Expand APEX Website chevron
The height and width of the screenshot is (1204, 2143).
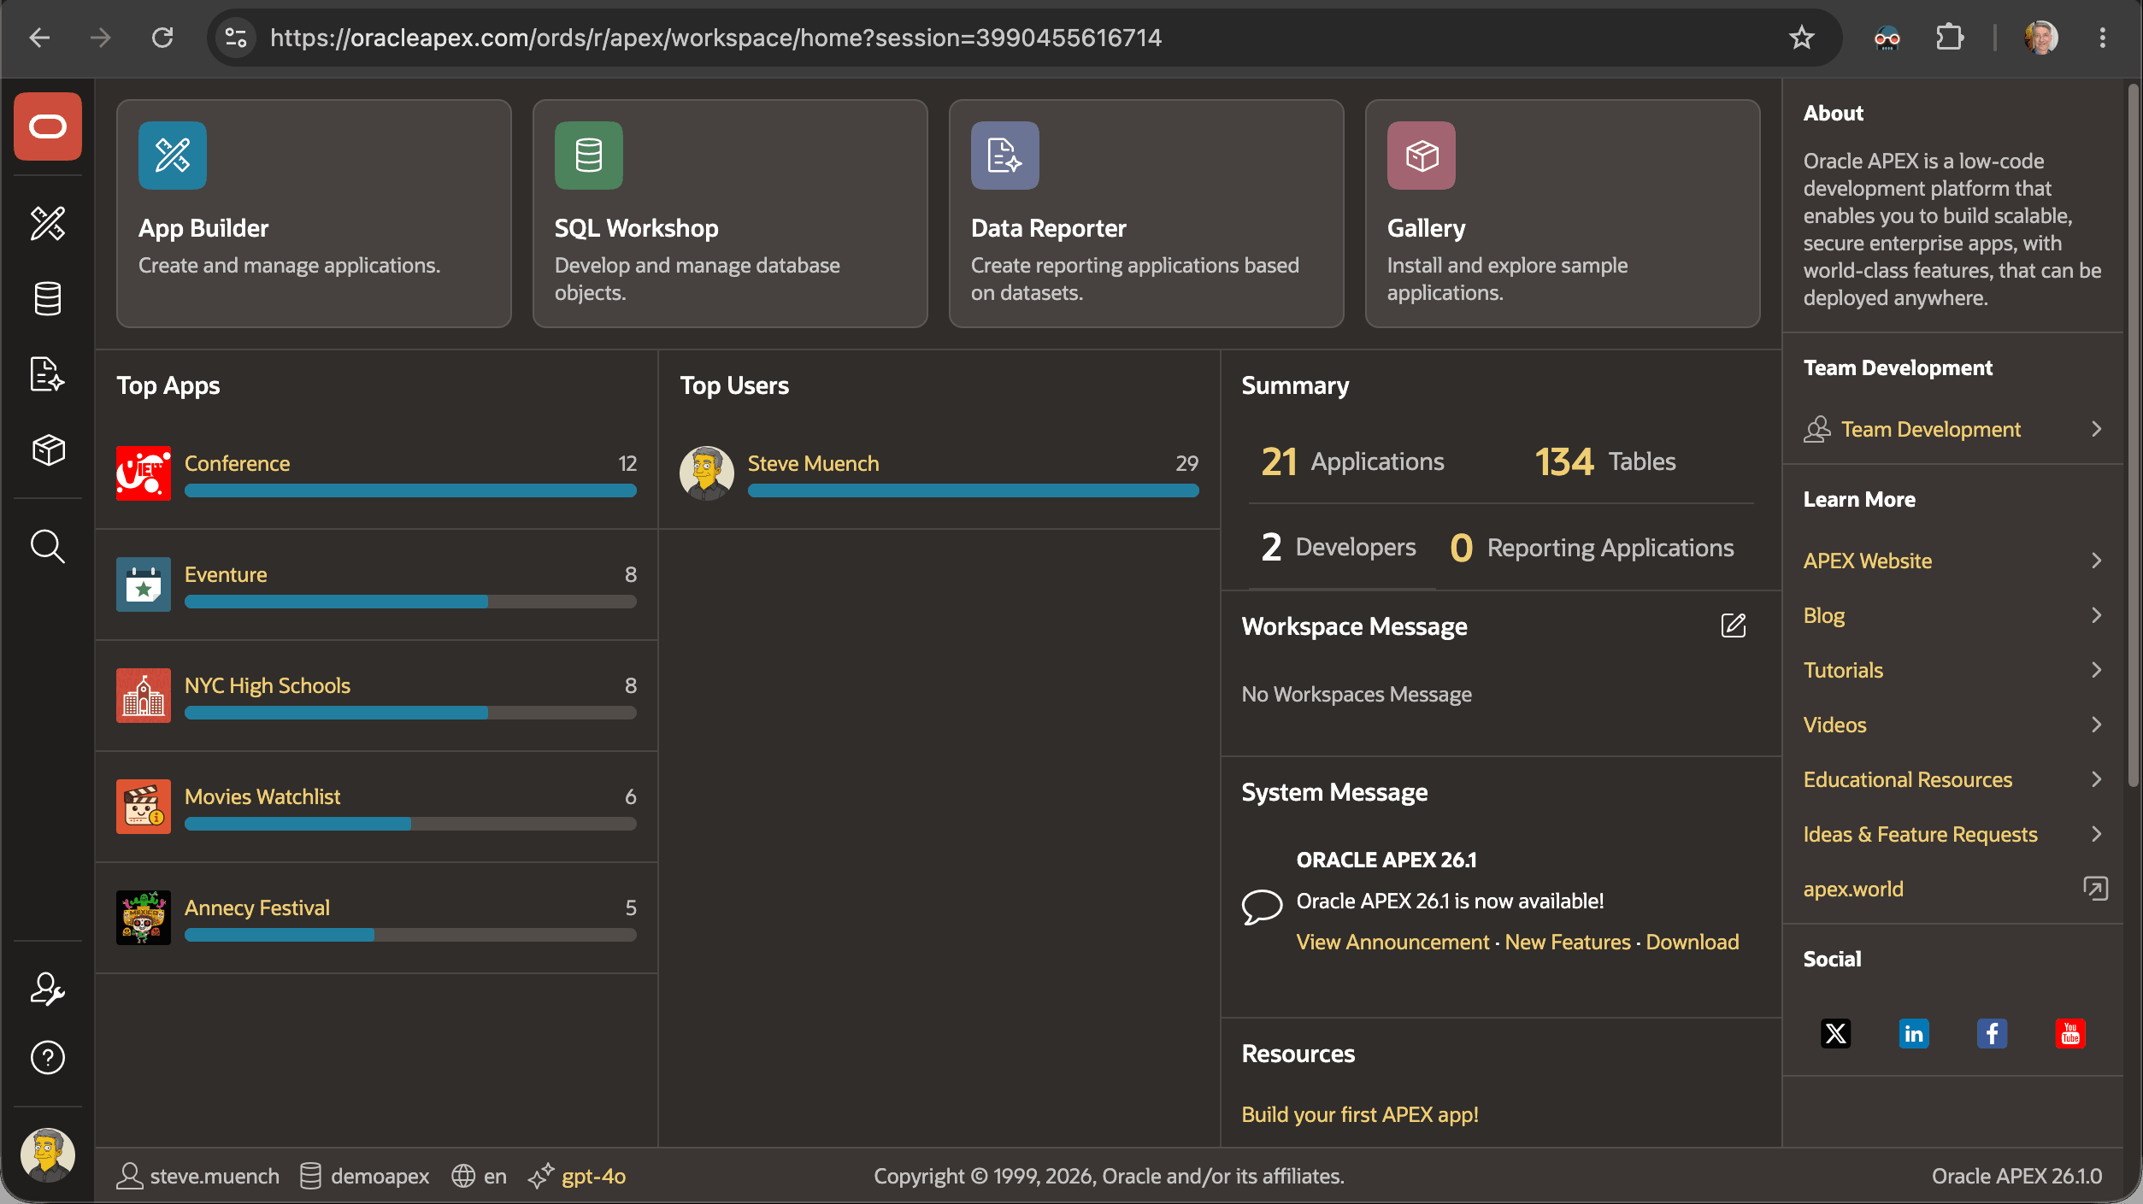pos(2096,561)
